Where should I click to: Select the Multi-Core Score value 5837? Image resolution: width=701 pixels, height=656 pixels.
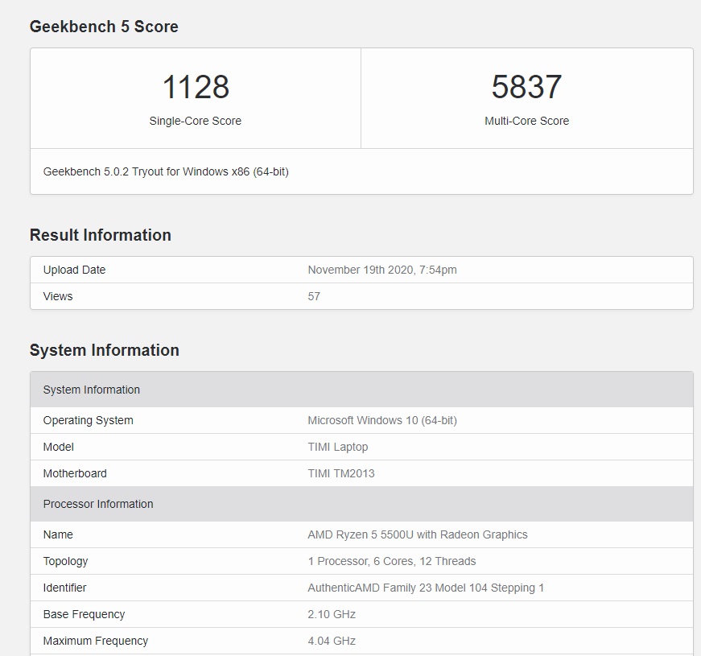tap(527, 86)
